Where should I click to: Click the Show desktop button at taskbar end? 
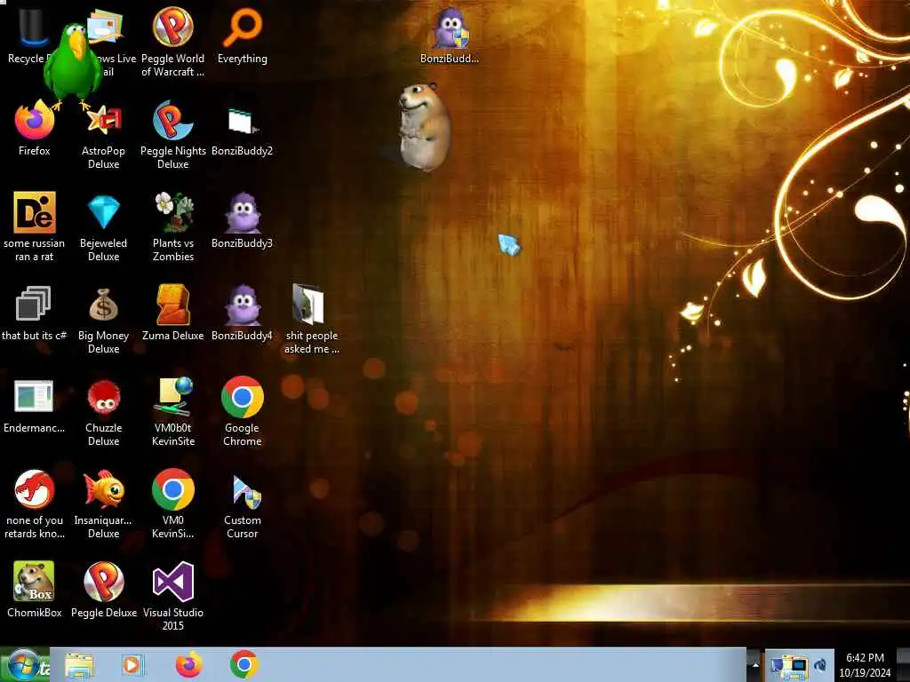(903, 664)
